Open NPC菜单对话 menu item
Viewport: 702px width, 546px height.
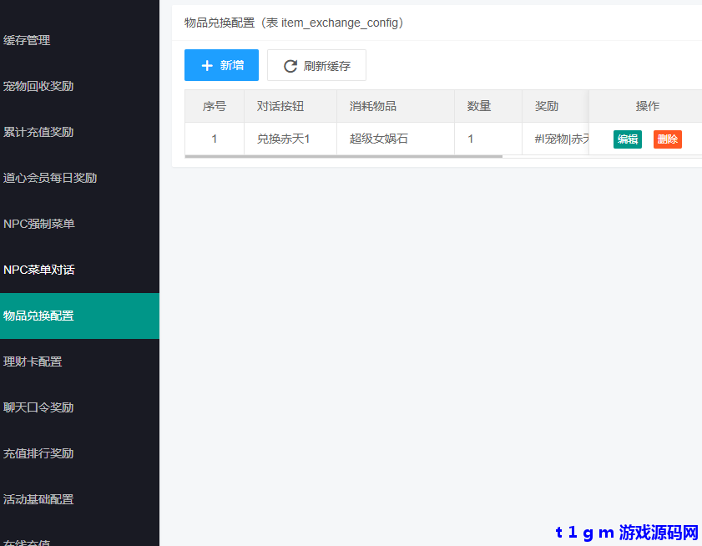[x=39, y=270]
